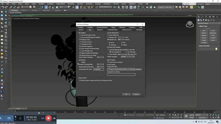Open the named selection sets dropdown
221x124 pixels.
105,7
